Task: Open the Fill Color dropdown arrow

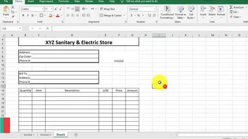Action: [54, 15]
